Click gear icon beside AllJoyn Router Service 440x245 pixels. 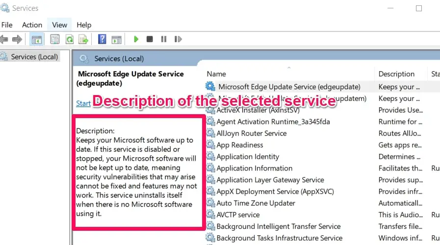[211, 133]
